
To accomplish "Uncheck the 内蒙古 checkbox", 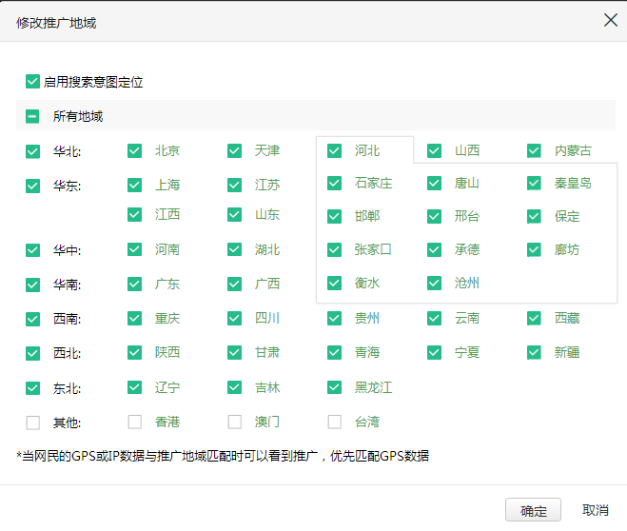I will 534,150.
